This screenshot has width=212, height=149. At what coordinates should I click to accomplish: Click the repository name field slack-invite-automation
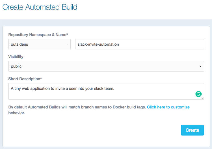[140, 44]
